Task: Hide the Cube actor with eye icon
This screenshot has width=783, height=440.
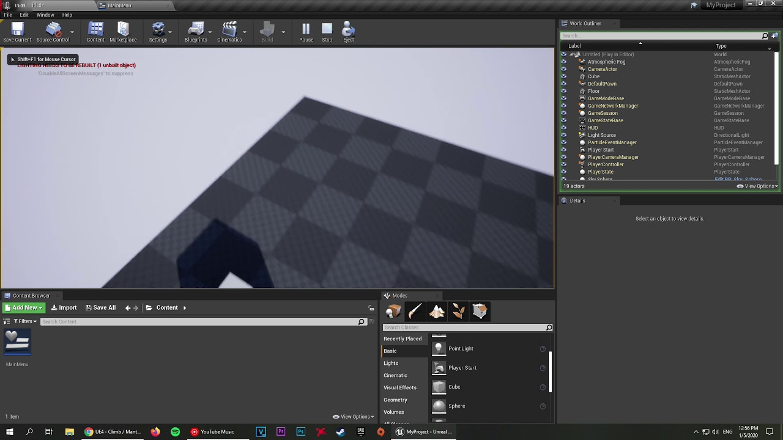Action: point(563,76)
